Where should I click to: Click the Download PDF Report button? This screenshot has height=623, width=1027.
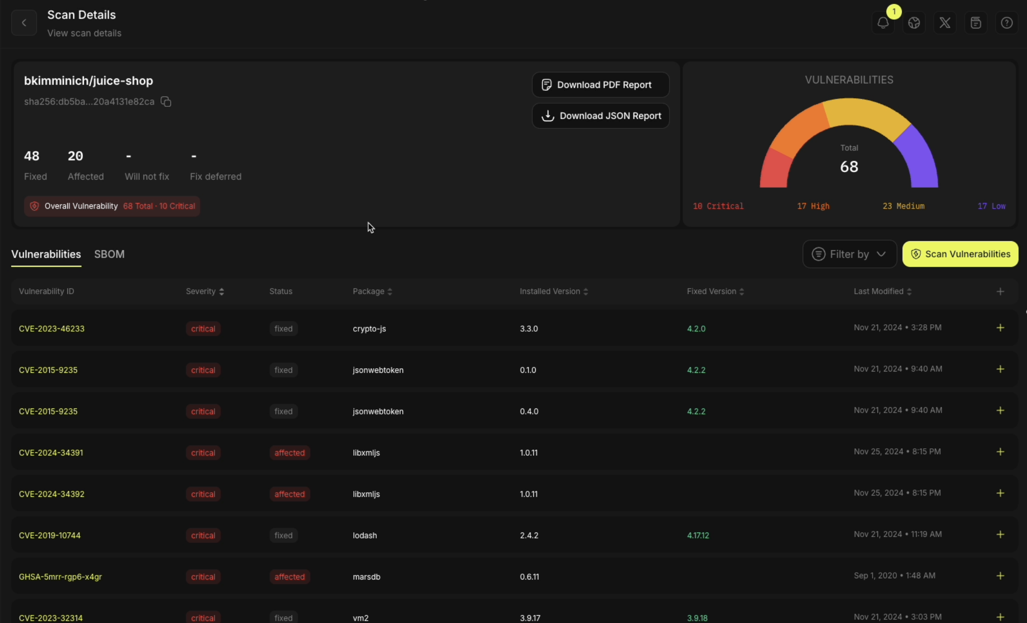pos(600,85)
